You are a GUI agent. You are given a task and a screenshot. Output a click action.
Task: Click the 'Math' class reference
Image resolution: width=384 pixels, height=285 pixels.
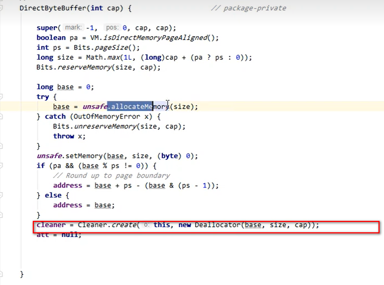(94, 58)
